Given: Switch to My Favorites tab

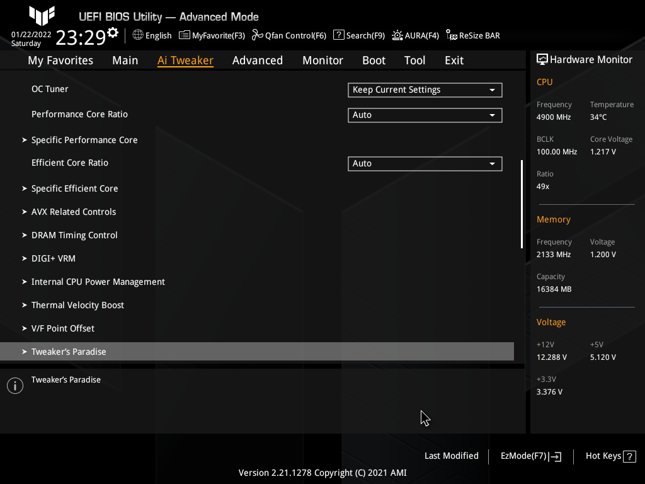Looking at the screenshot, I should pos(60,60).
